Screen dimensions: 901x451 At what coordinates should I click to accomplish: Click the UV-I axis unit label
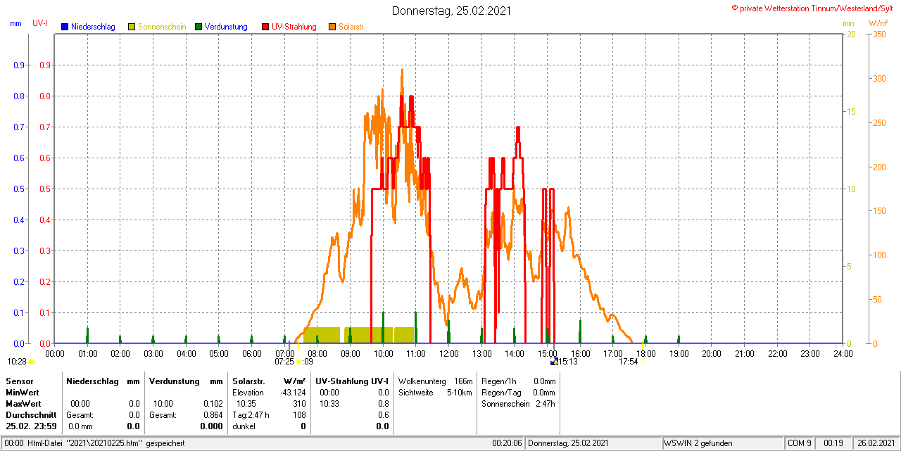point(40,23)
